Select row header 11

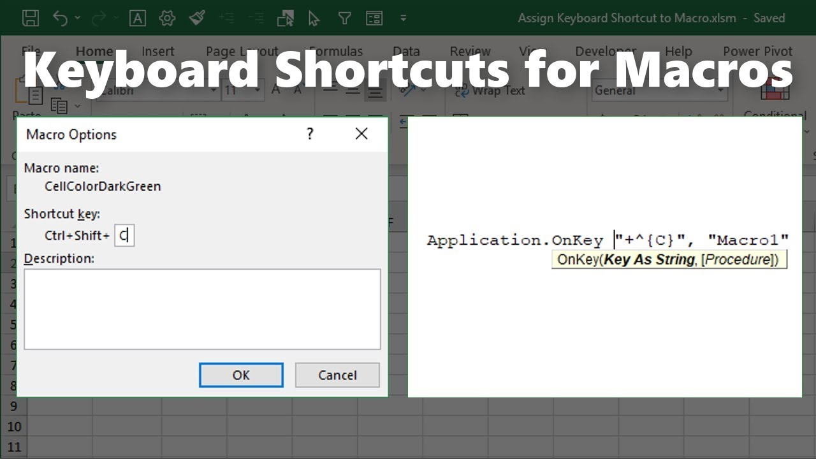(x=14, y=447)
